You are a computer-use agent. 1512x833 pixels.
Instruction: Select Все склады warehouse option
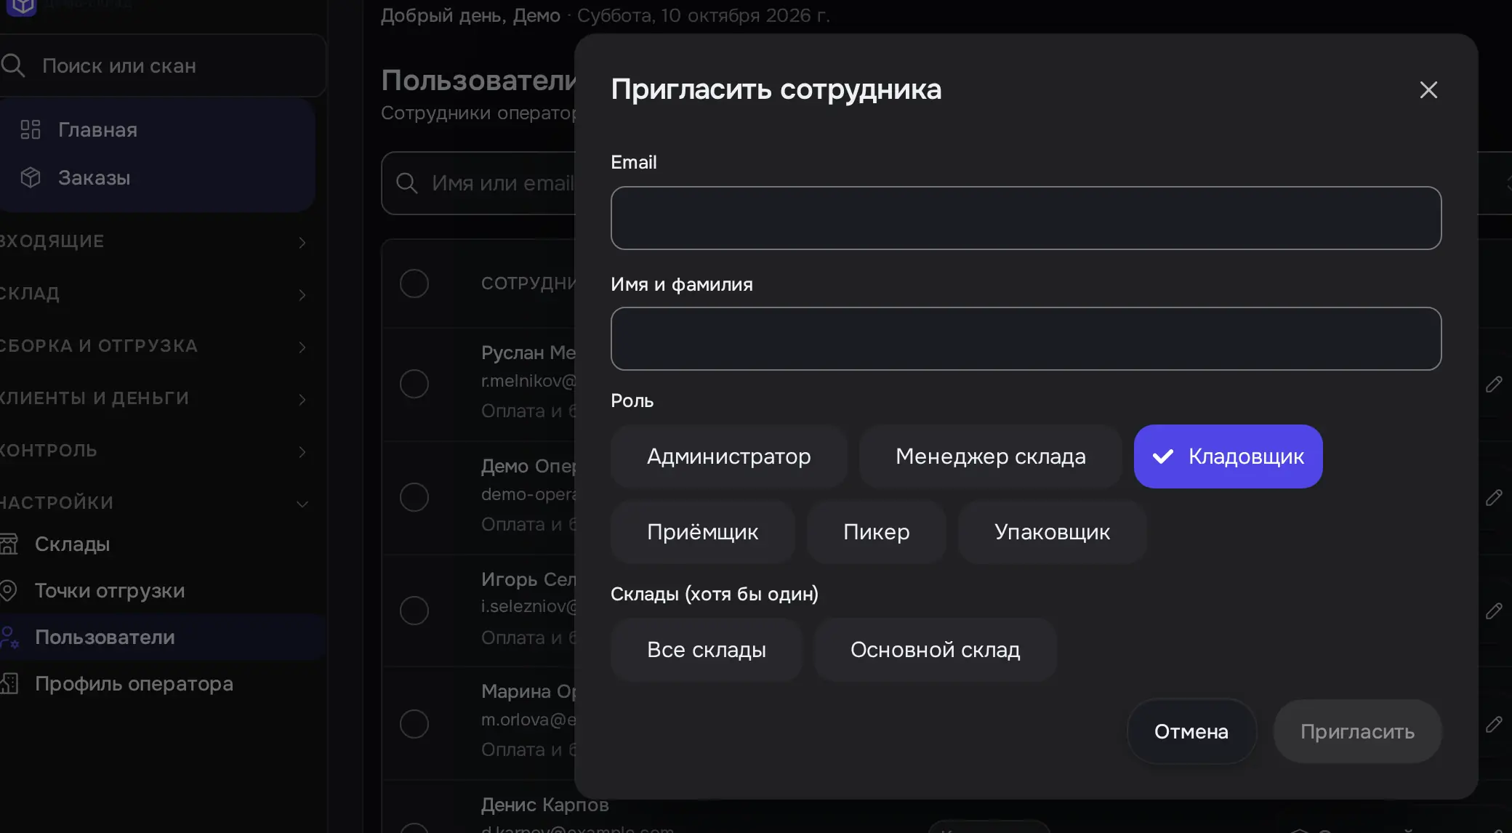[x=706, y=650]
